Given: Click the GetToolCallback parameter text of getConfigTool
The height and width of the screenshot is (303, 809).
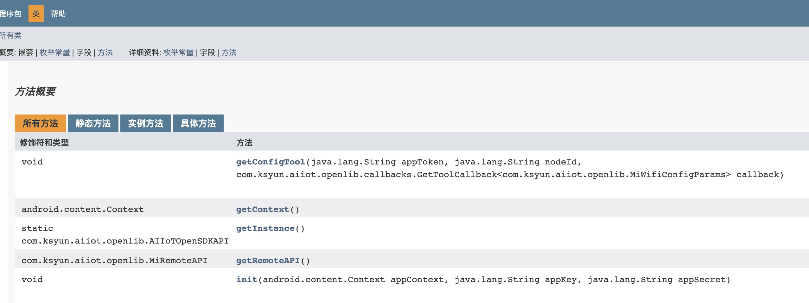Looking at the screenshot, I should click(510, 175).
